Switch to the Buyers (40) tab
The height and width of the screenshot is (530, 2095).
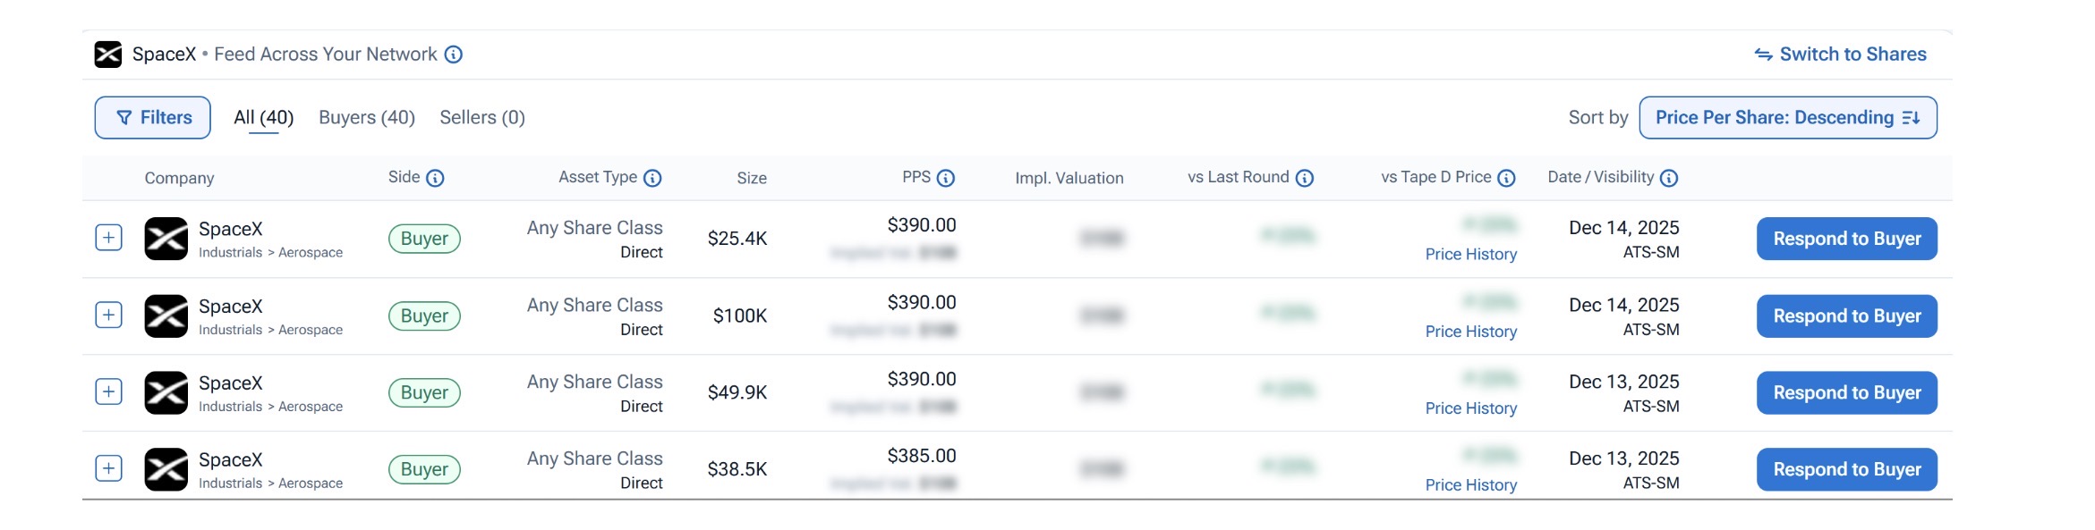pos(367,118)
